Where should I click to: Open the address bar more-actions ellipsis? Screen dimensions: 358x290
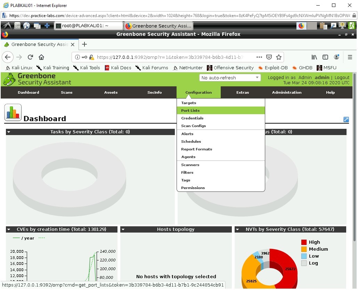(x=260, y=57)
